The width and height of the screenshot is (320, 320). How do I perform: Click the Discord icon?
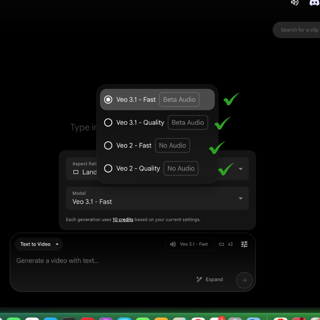coord(314,3)
